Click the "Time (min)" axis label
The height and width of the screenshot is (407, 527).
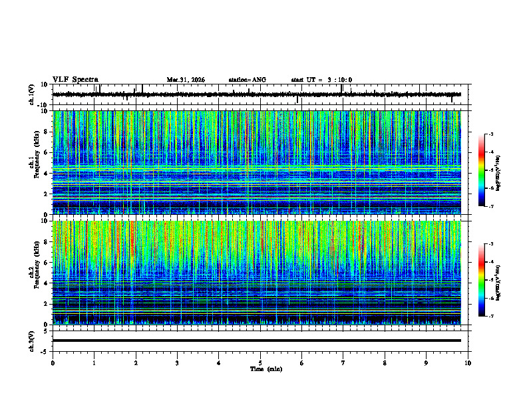click(x=266, y=369)
